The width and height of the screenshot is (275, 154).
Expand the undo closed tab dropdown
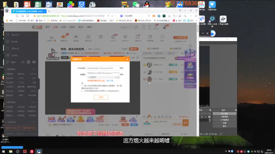point(176,16)
